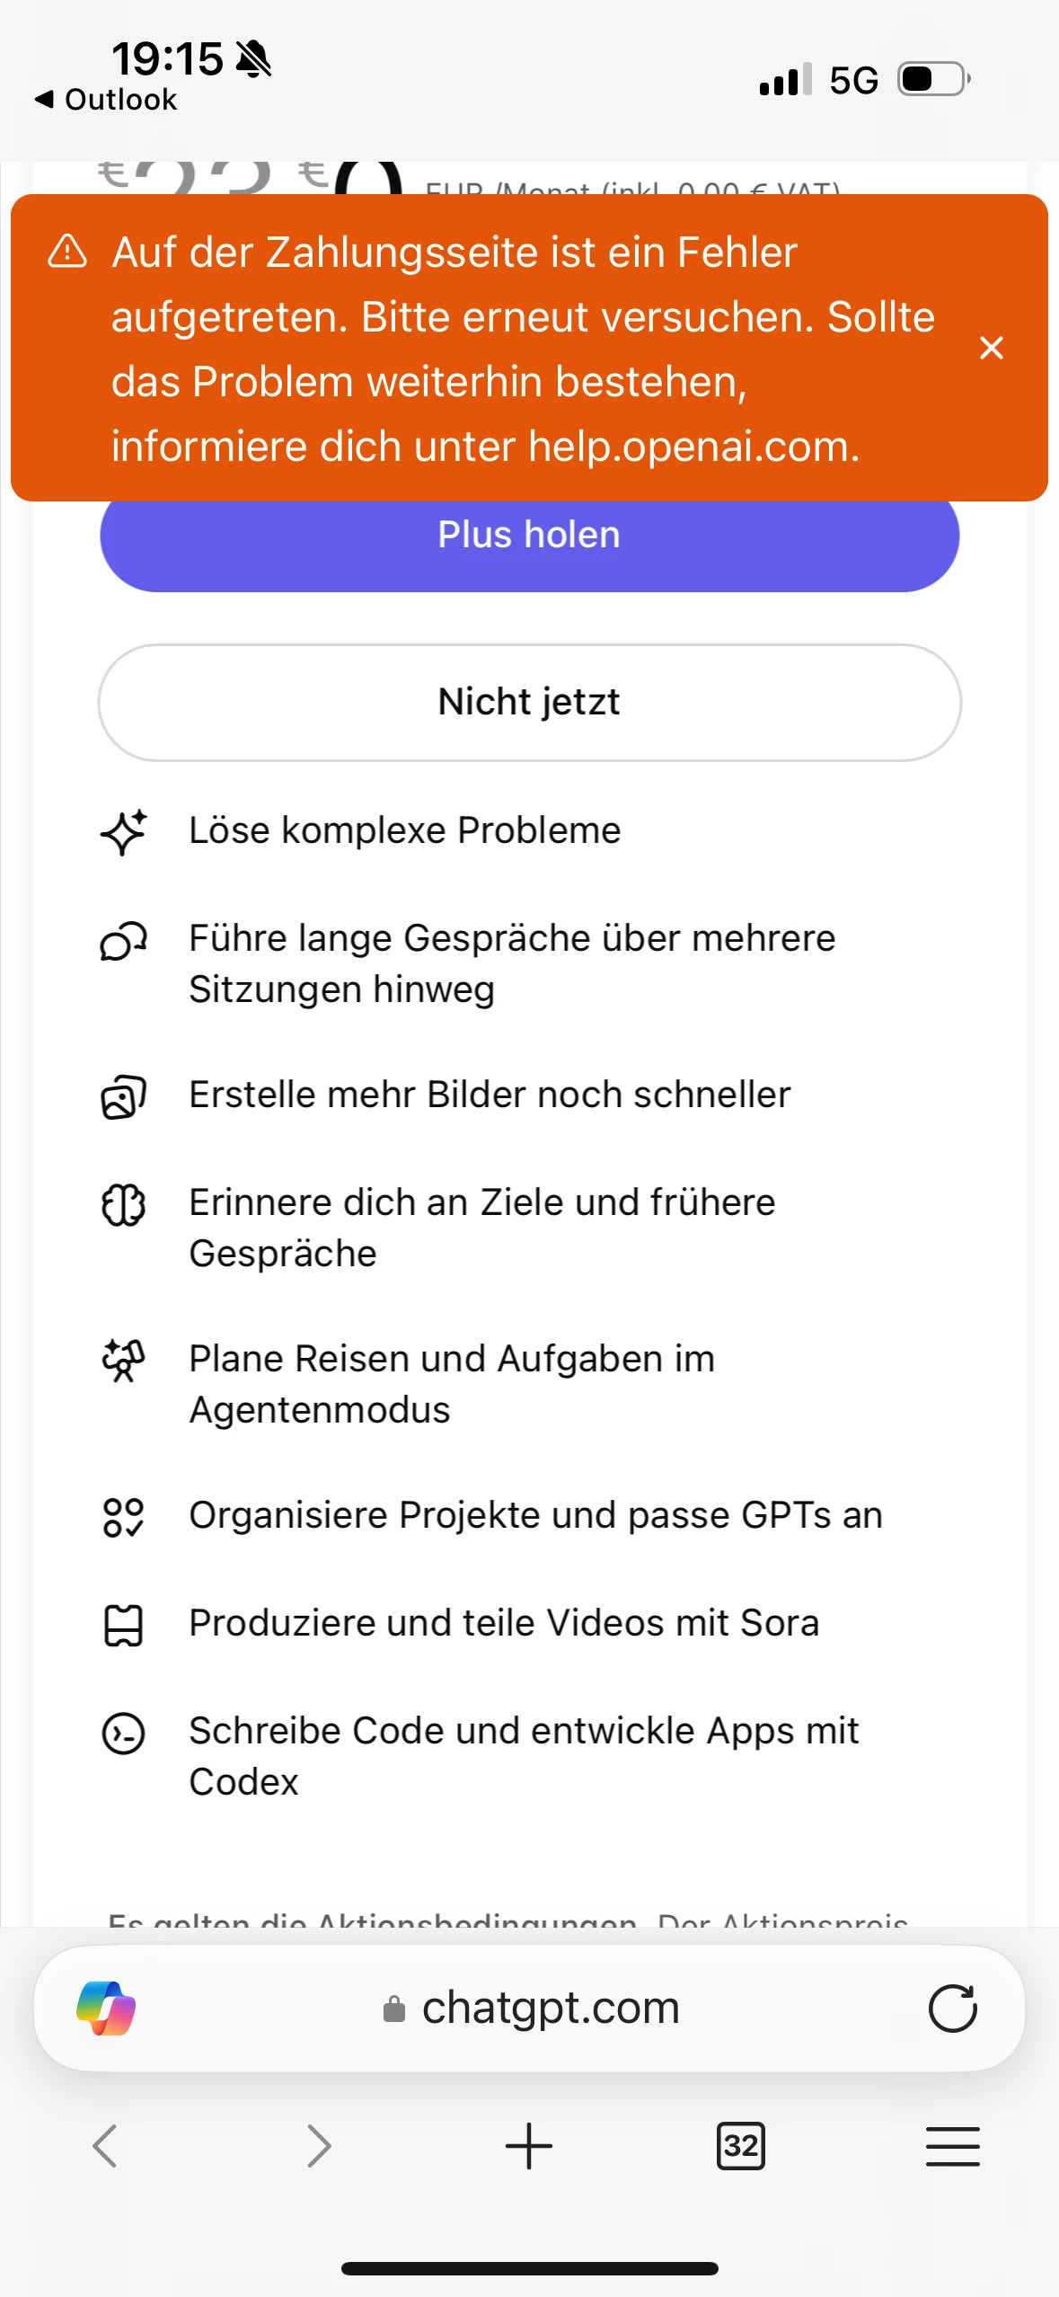Image resolution: width=1059 pixels, height=2297 pixels.
Task: Tap the images icon beside Erstelle mehr Bilder
Action: click(x=123, y=1096)
